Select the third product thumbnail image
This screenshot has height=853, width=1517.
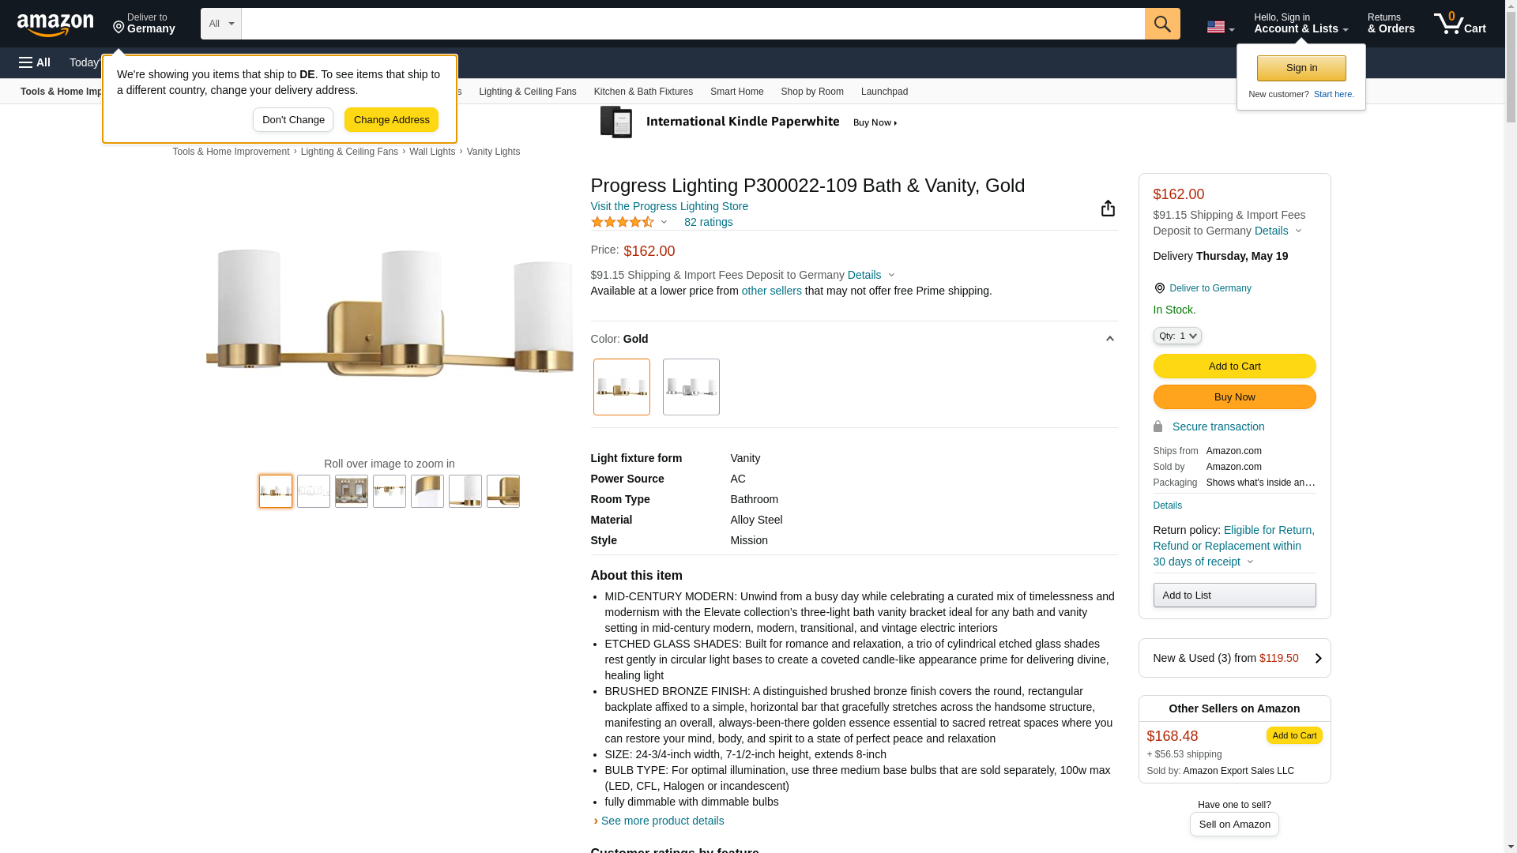[351, 491]
